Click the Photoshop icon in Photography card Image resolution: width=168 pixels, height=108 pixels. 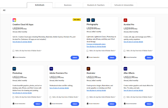tap(93, 20)
